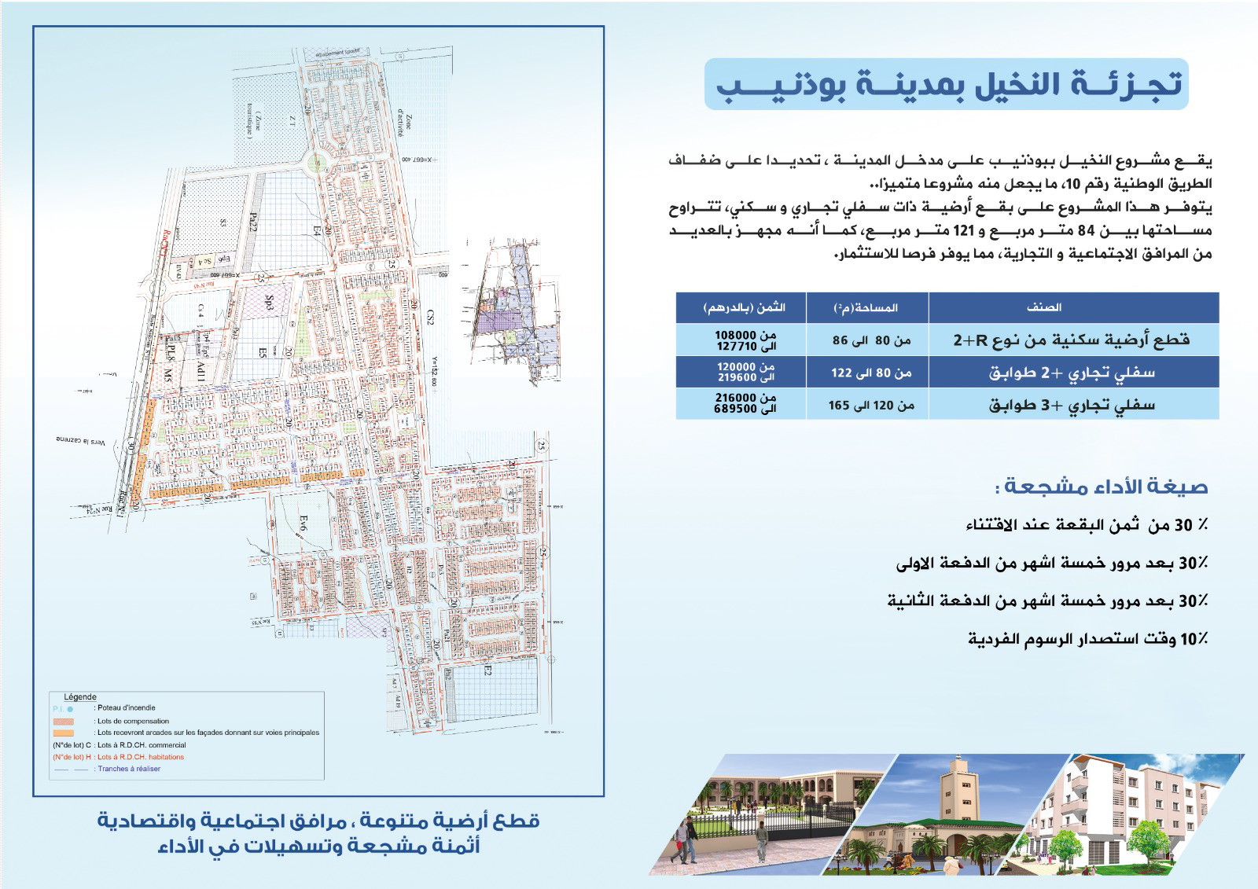Screen dimensions: 1258x889
Task: Click legend entry Tranches à réaliser
Action: [127, 769]
